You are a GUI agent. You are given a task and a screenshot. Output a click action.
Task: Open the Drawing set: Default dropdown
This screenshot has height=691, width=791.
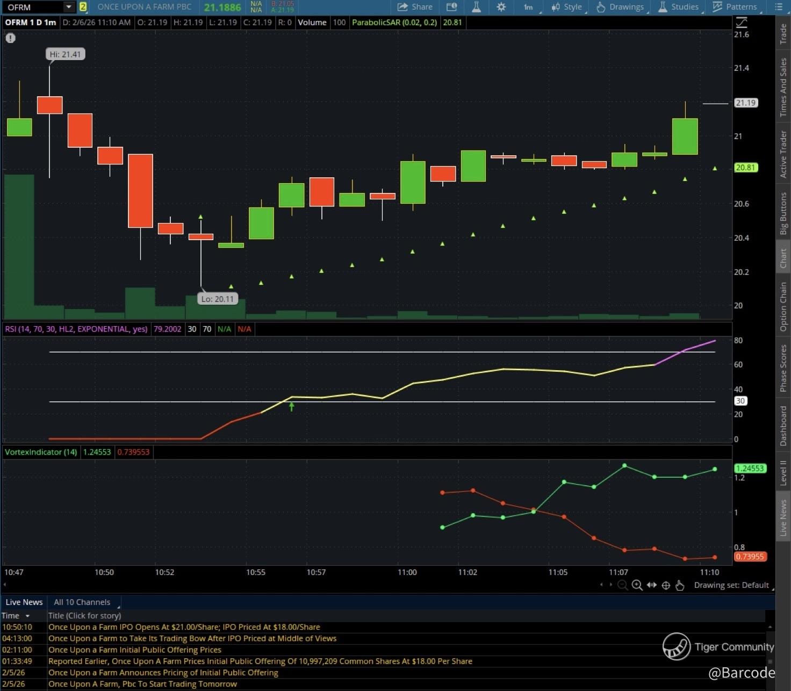click(732, 585)
